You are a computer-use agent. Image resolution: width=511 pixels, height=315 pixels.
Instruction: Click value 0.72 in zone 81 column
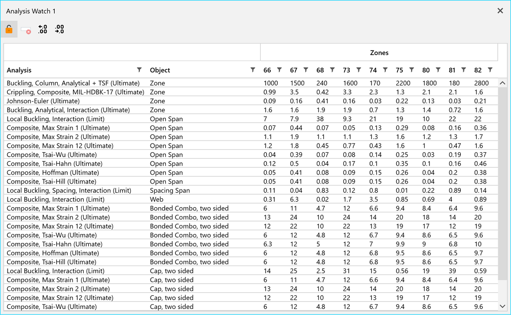(455, 110)
